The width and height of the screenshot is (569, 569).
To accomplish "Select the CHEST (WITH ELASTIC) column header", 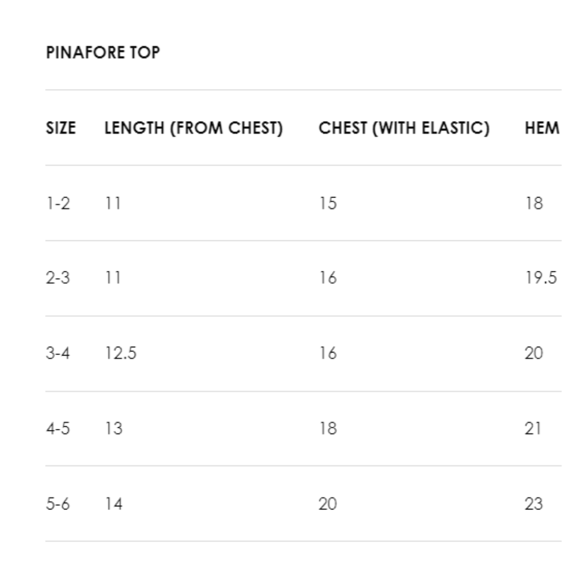I will click(404, 128).
